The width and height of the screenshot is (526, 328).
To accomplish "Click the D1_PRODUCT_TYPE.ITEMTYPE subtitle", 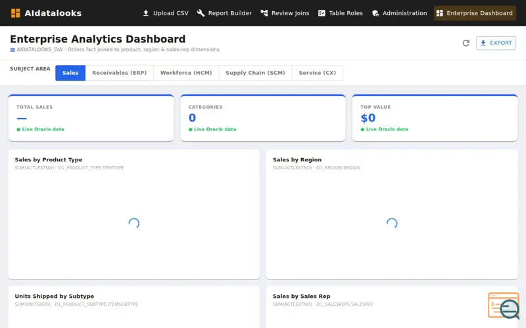I will [x=91, y=168].
